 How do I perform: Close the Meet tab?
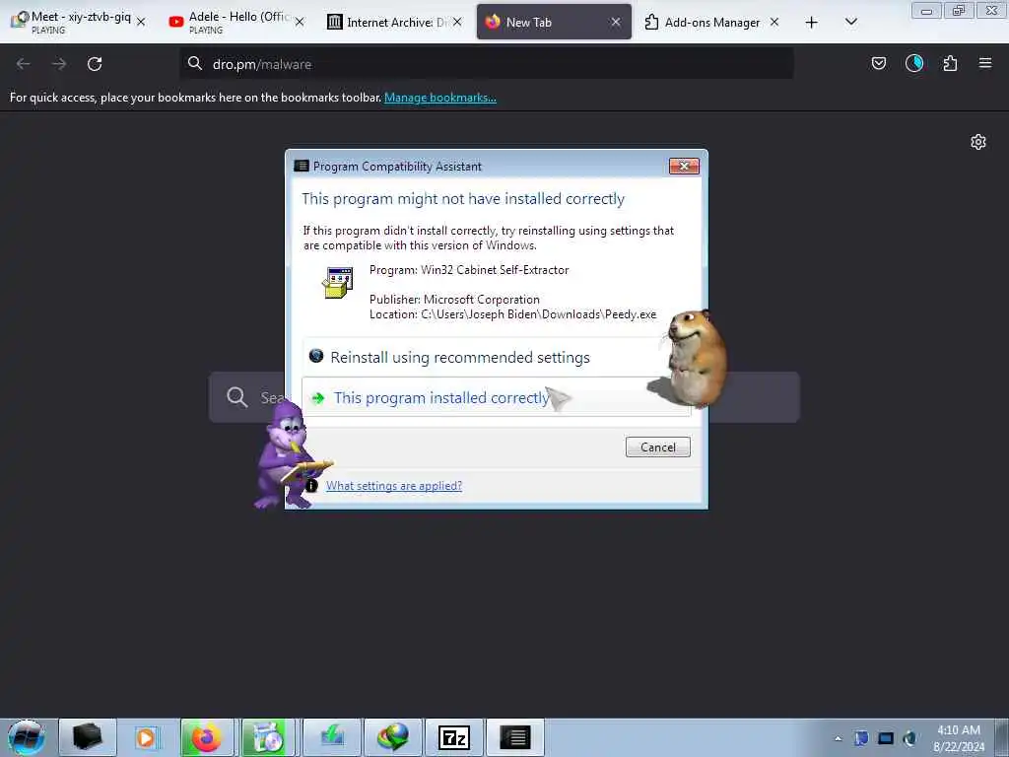[x=141, y=22]
